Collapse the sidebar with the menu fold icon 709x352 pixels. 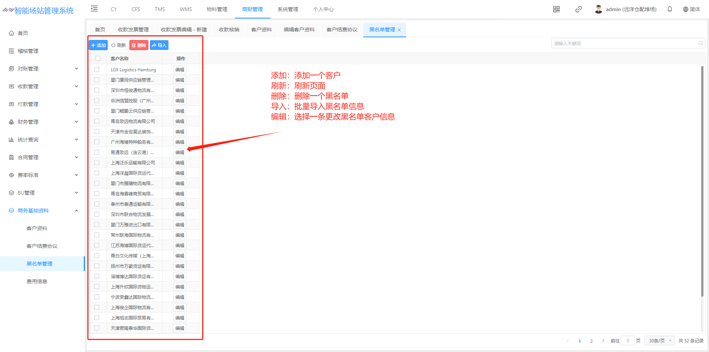coord(94,9)
